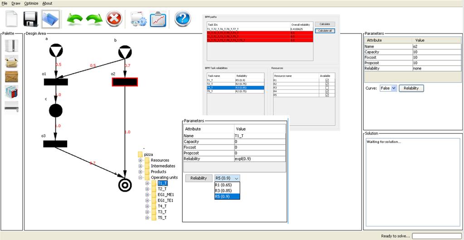Select red-highlighted operating unit o2
The image size is (464, 240).
click(x=125, y=82)
